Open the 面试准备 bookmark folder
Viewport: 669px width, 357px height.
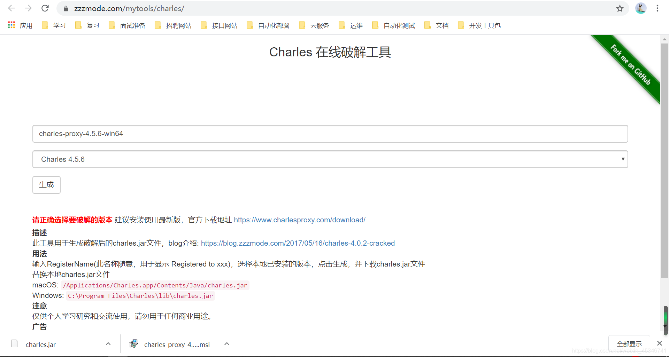click(x=127, y=25)
